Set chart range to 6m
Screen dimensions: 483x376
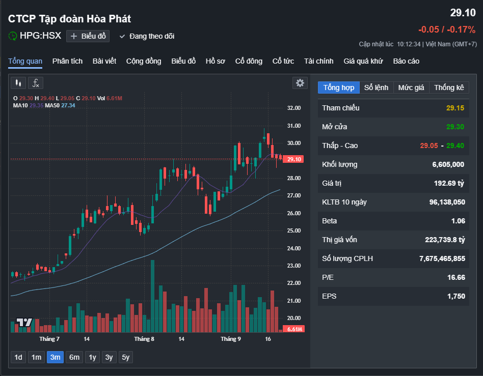(74, 357)
